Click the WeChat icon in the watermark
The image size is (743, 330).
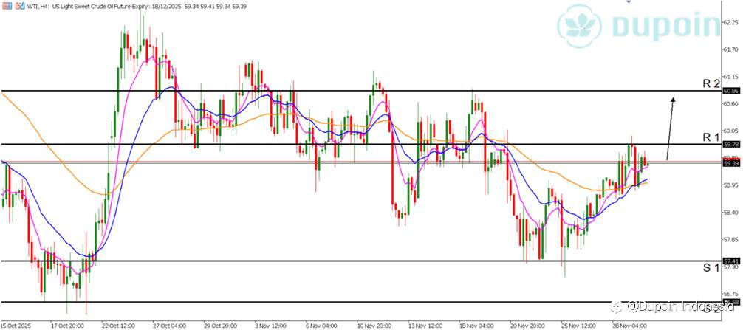(617, 307)
